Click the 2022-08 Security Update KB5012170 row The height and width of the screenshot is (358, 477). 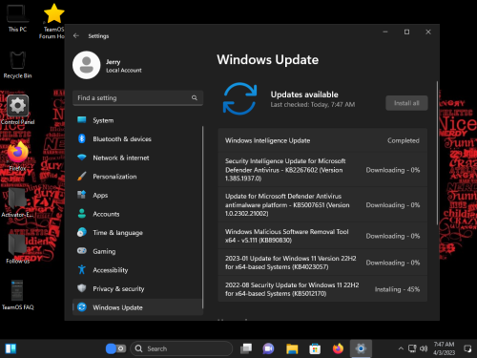322,289
